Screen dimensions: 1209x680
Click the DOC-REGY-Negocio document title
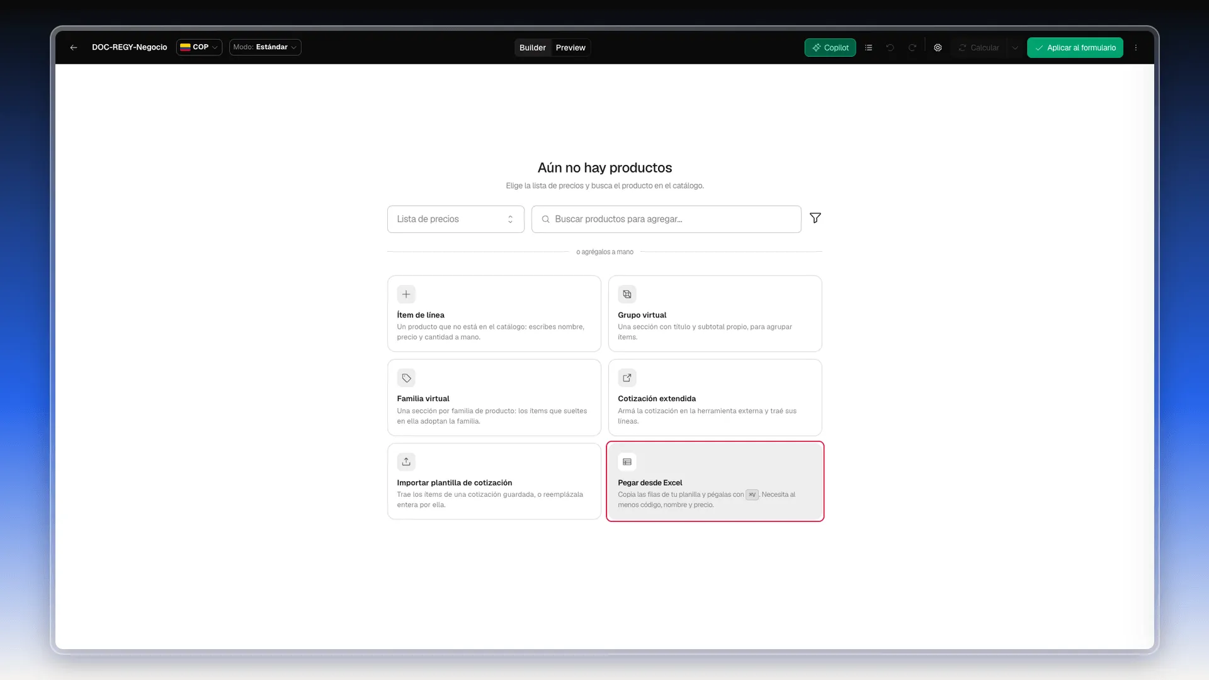pos(130,47)
